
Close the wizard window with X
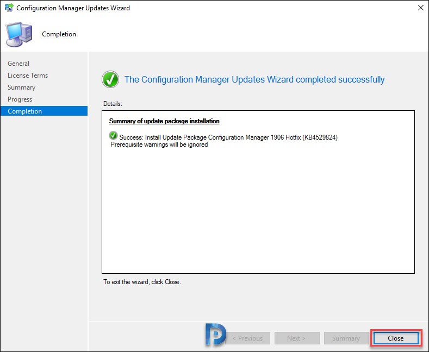pyautogui.click(x=421, y=8)
